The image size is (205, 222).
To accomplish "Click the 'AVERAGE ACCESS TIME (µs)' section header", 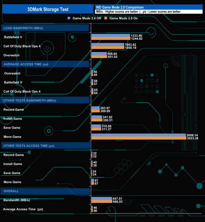I will pos(45,64).
